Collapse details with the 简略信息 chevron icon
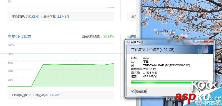222x106 pixels. 133,91
